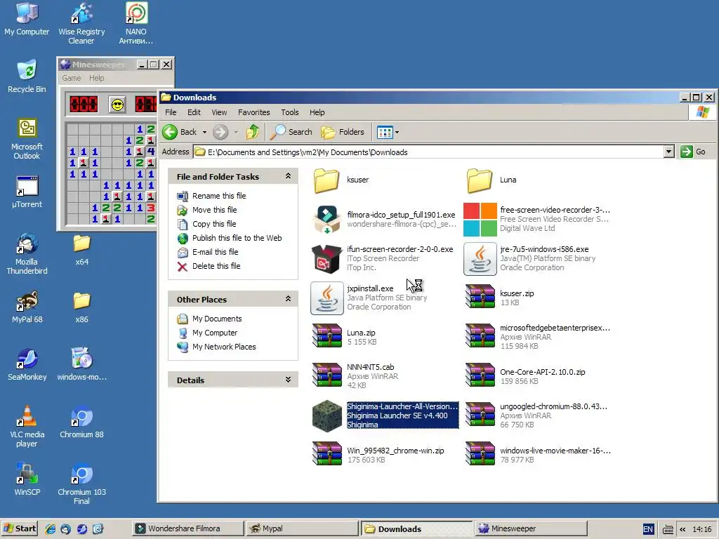Toggle the Folders pane button
Screen dimensions: 719x539
(342, 132)
